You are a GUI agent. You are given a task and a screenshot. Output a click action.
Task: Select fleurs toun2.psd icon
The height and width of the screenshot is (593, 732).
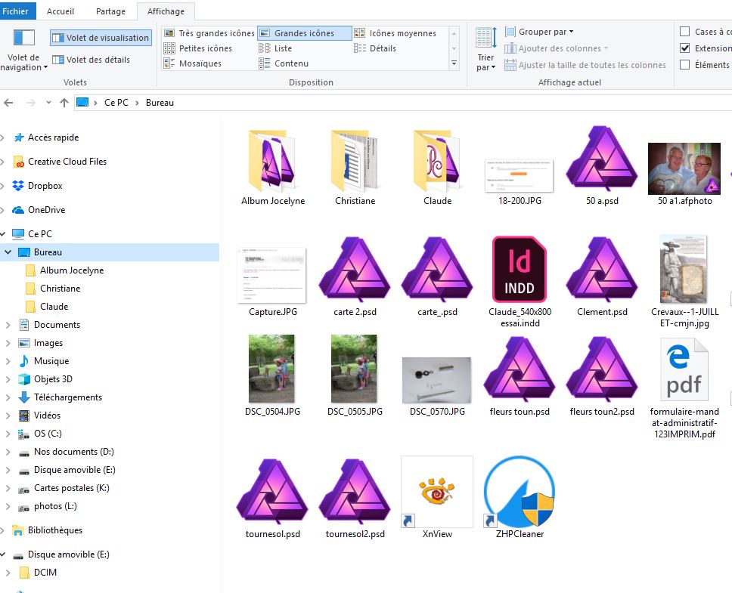point(602,369)
